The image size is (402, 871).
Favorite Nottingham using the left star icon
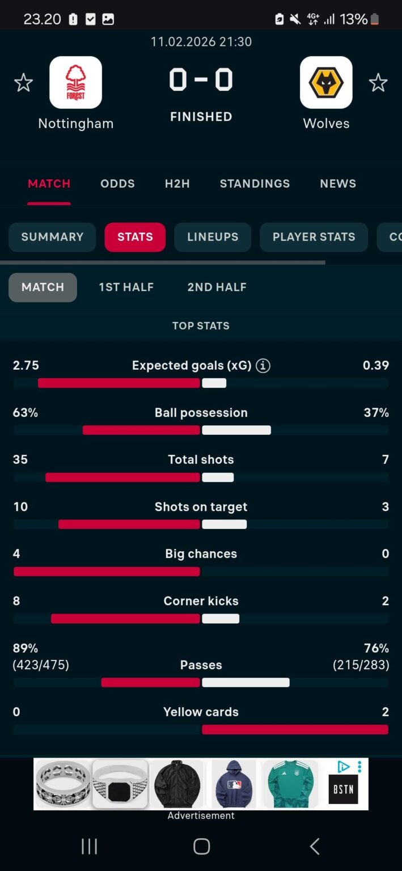point(24,83)
